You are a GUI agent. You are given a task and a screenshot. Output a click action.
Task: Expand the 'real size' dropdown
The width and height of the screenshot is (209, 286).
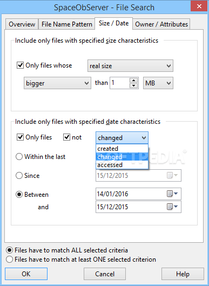coord(130,65)
